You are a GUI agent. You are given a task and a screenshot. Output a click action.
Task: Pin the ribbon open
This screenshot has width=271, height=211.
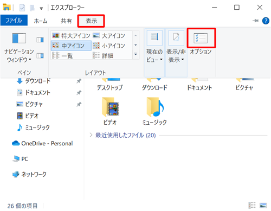point(256,21)
